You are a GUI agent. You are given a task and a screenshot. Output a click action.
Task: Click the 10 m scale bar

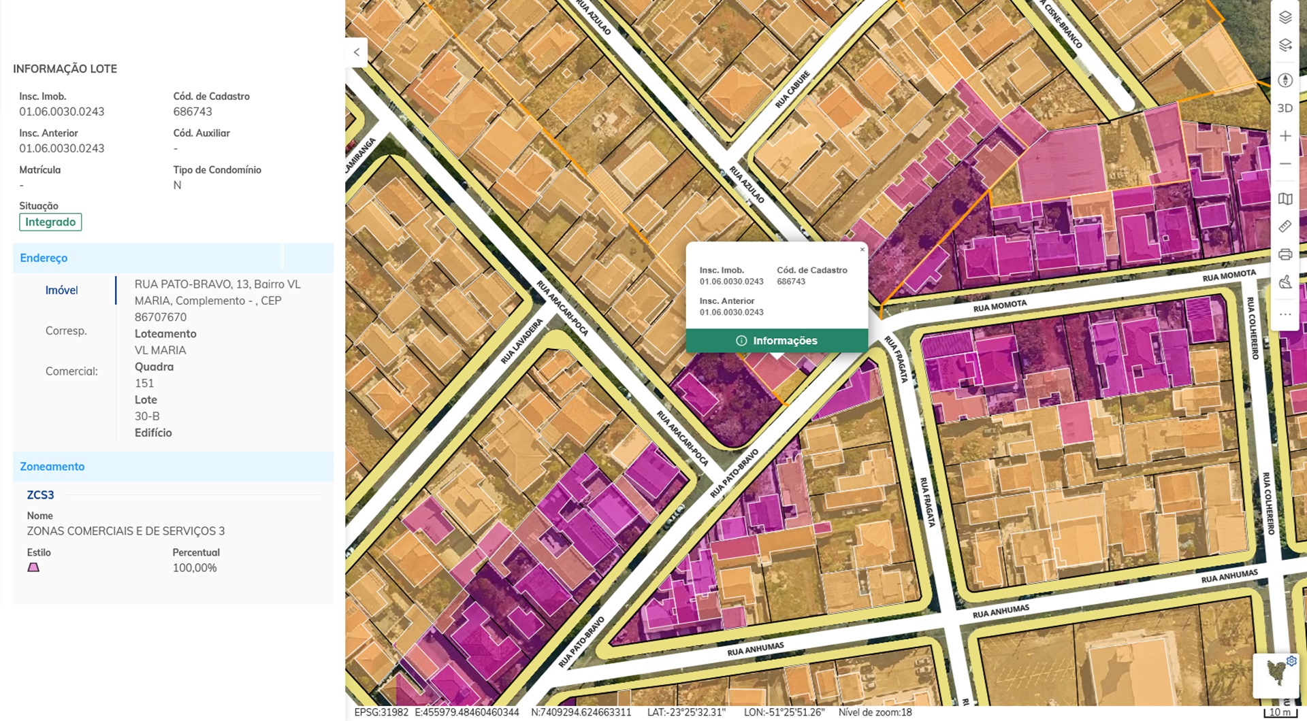[1281, 712]
